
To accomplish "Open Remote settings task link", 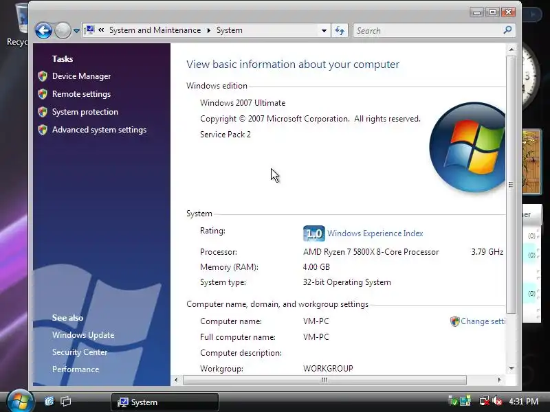I will 81,94.
